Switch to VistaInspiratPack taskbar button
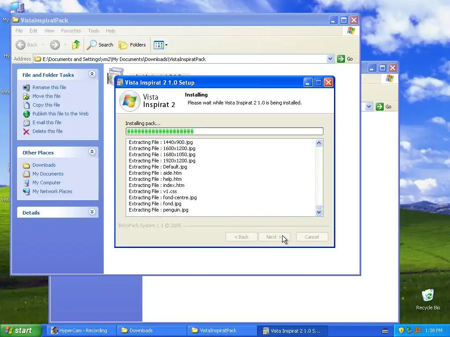The width and height of the screenshot is (450, 337). (x=221, y=330)
